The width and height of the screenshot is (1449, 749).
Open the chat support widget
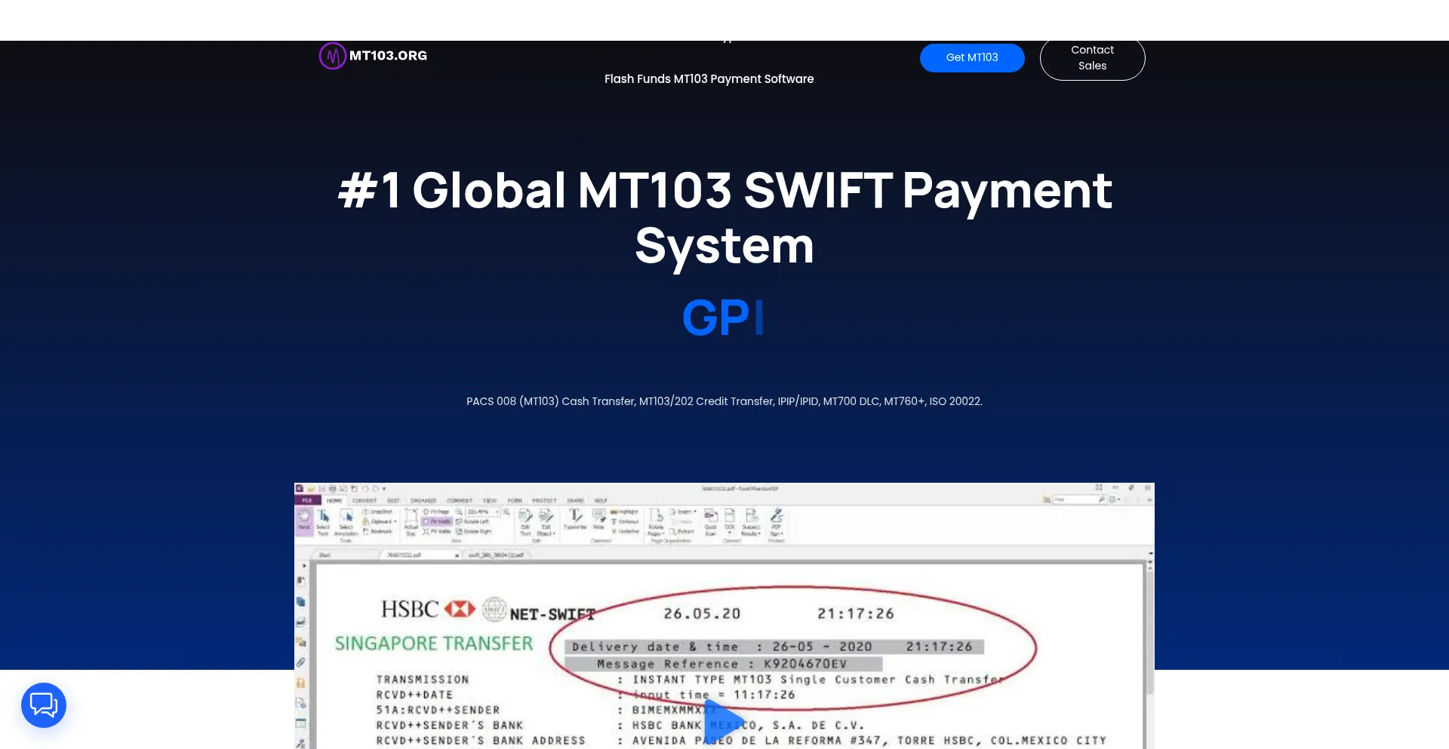(43, 704)
